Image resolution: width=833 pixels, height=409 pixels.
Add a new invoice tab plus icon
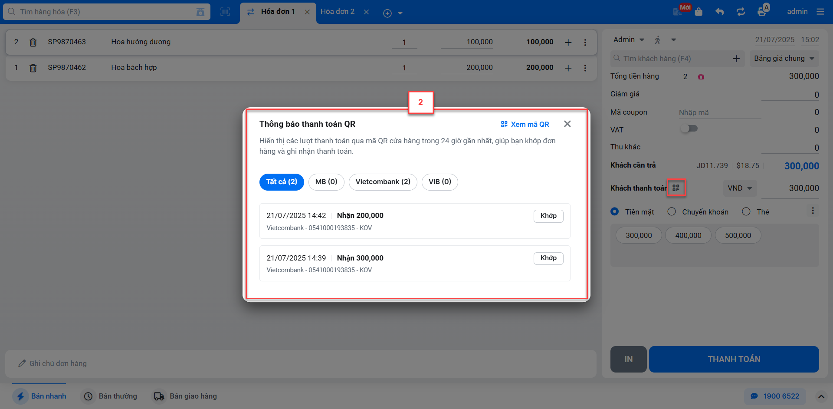[x=387, y=13]
